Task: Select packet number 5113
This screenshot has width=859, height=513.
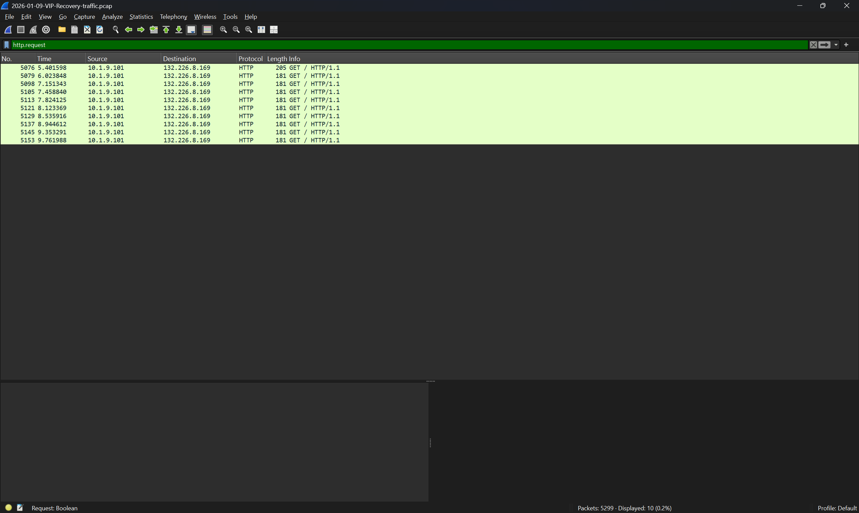Action: [429, 100]
